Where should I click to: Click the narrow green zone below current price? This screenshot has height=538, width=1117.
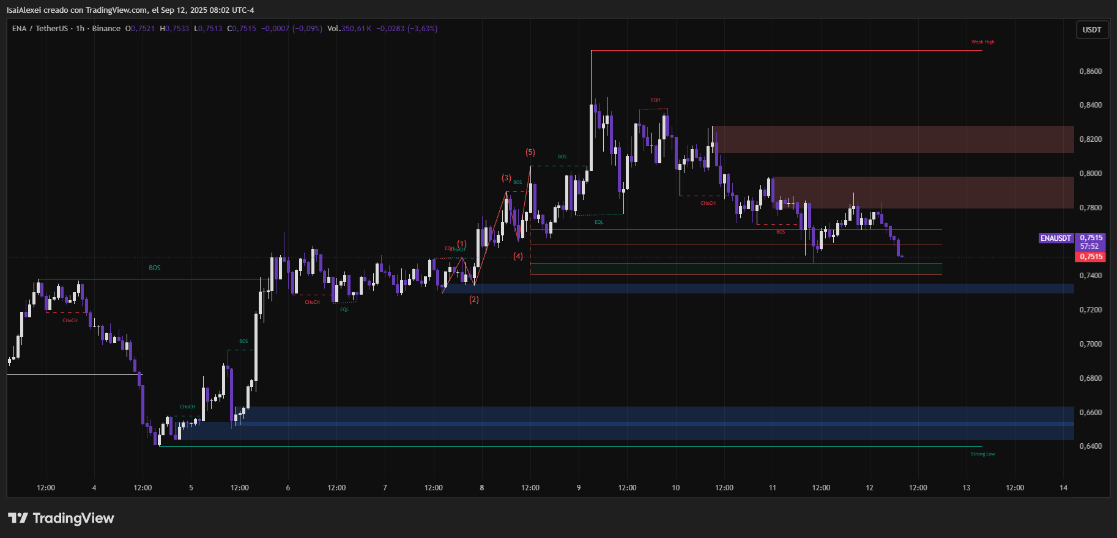coord(734,269)
